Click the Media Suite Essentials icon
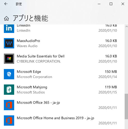 [9, 59]
